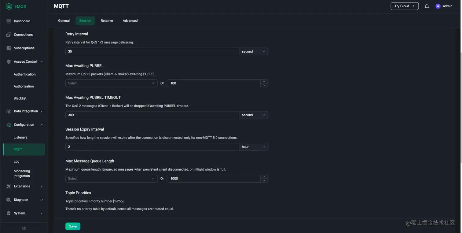
Task: Click inside the Retry Interval value field
Action: 152,51
